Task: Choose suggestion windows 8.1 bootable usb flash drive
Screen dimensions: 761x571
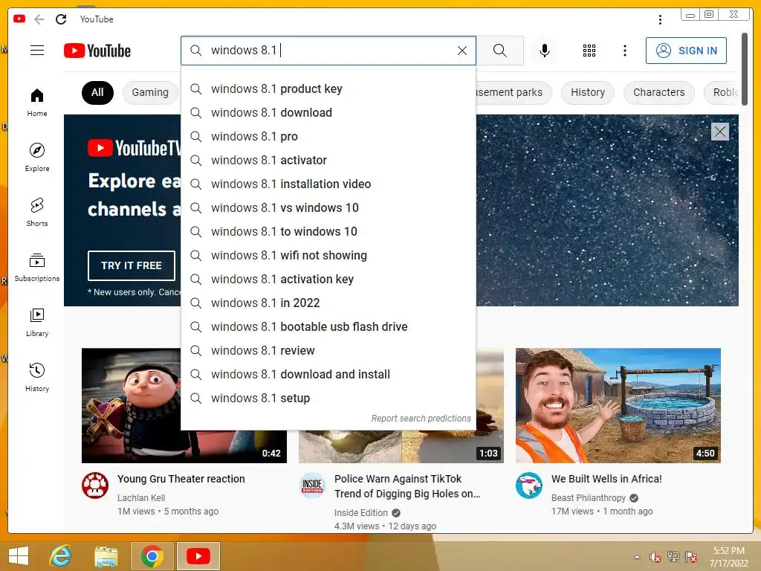Action: click(x=328, y=327)
